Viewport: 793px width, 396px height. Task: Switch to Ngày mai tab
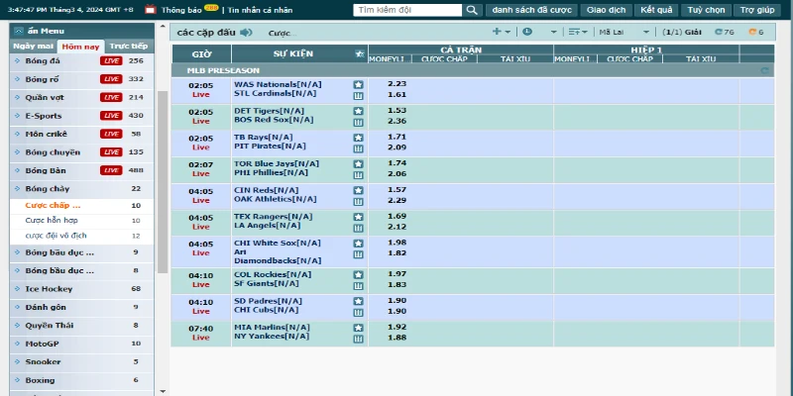[x=34, y=46]
